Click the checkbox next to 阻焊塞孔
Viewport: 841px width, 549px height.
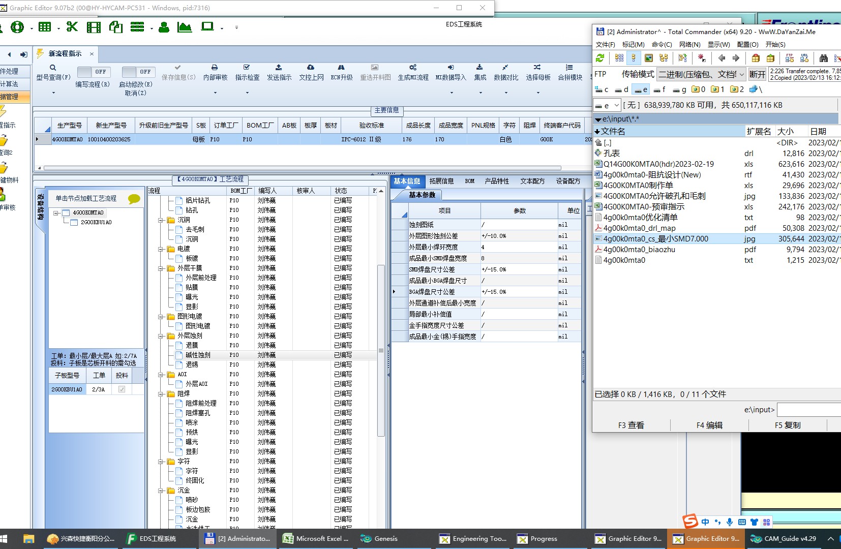(179, 413)
